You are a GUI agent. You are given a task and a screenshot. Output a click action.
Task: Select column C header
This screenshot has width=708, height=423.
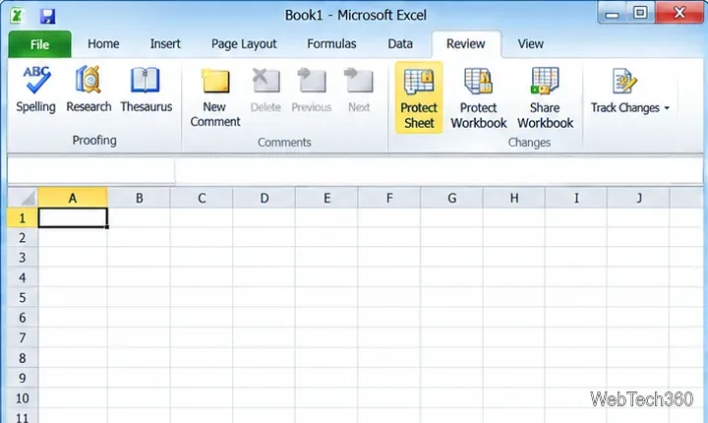click(202, 198)
